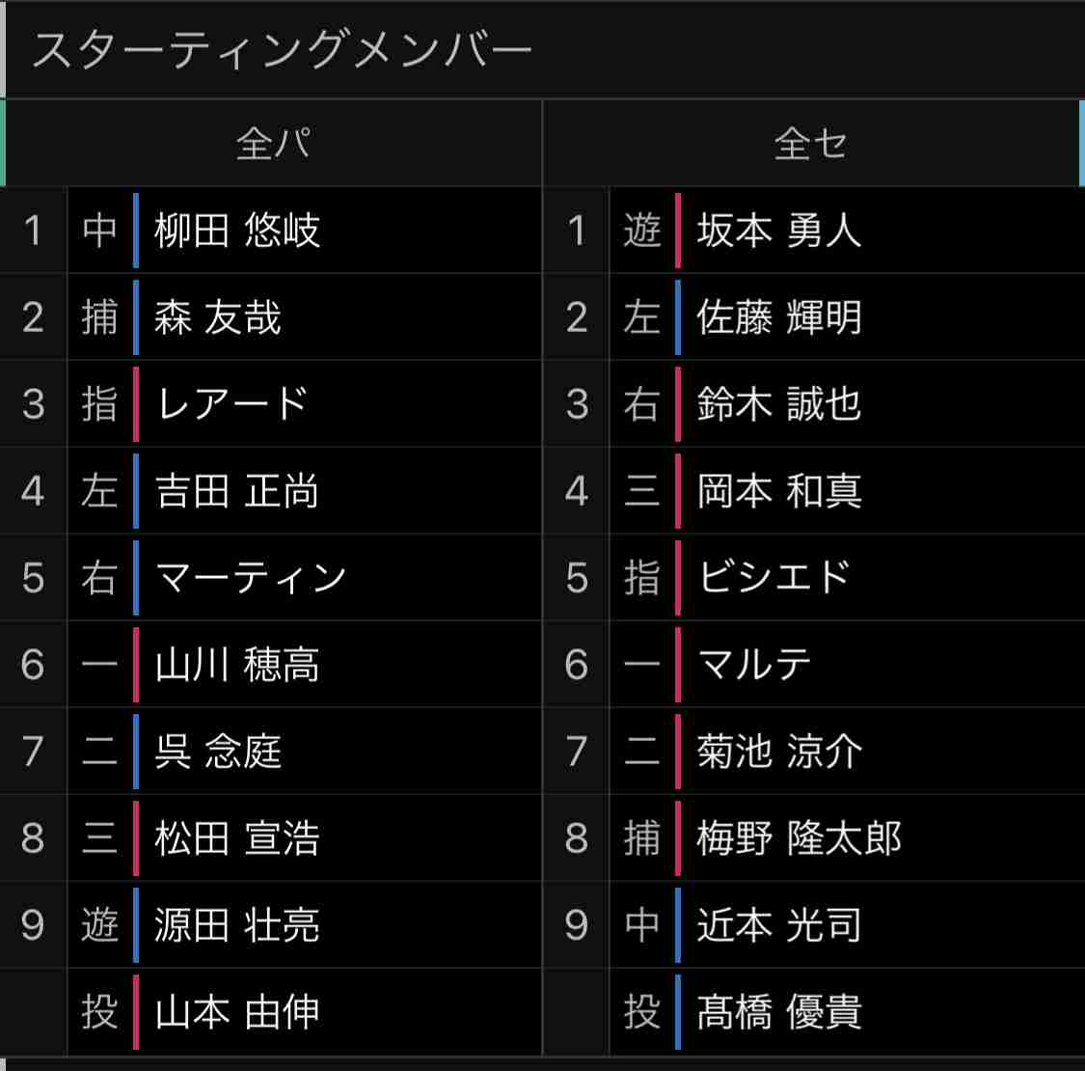Open starting pitcher 山本 由伸

236,1012
